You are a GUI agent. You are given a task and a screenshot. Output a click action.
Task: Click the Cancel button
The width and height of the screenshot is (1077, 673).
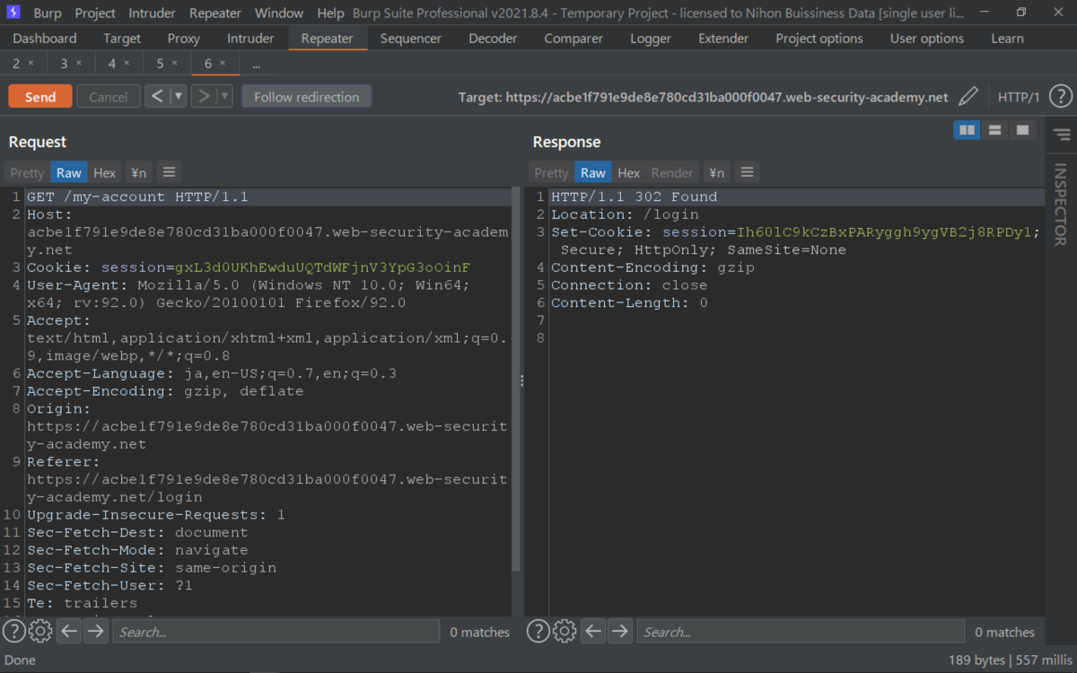pyautogui.click(x=109, y=97)
